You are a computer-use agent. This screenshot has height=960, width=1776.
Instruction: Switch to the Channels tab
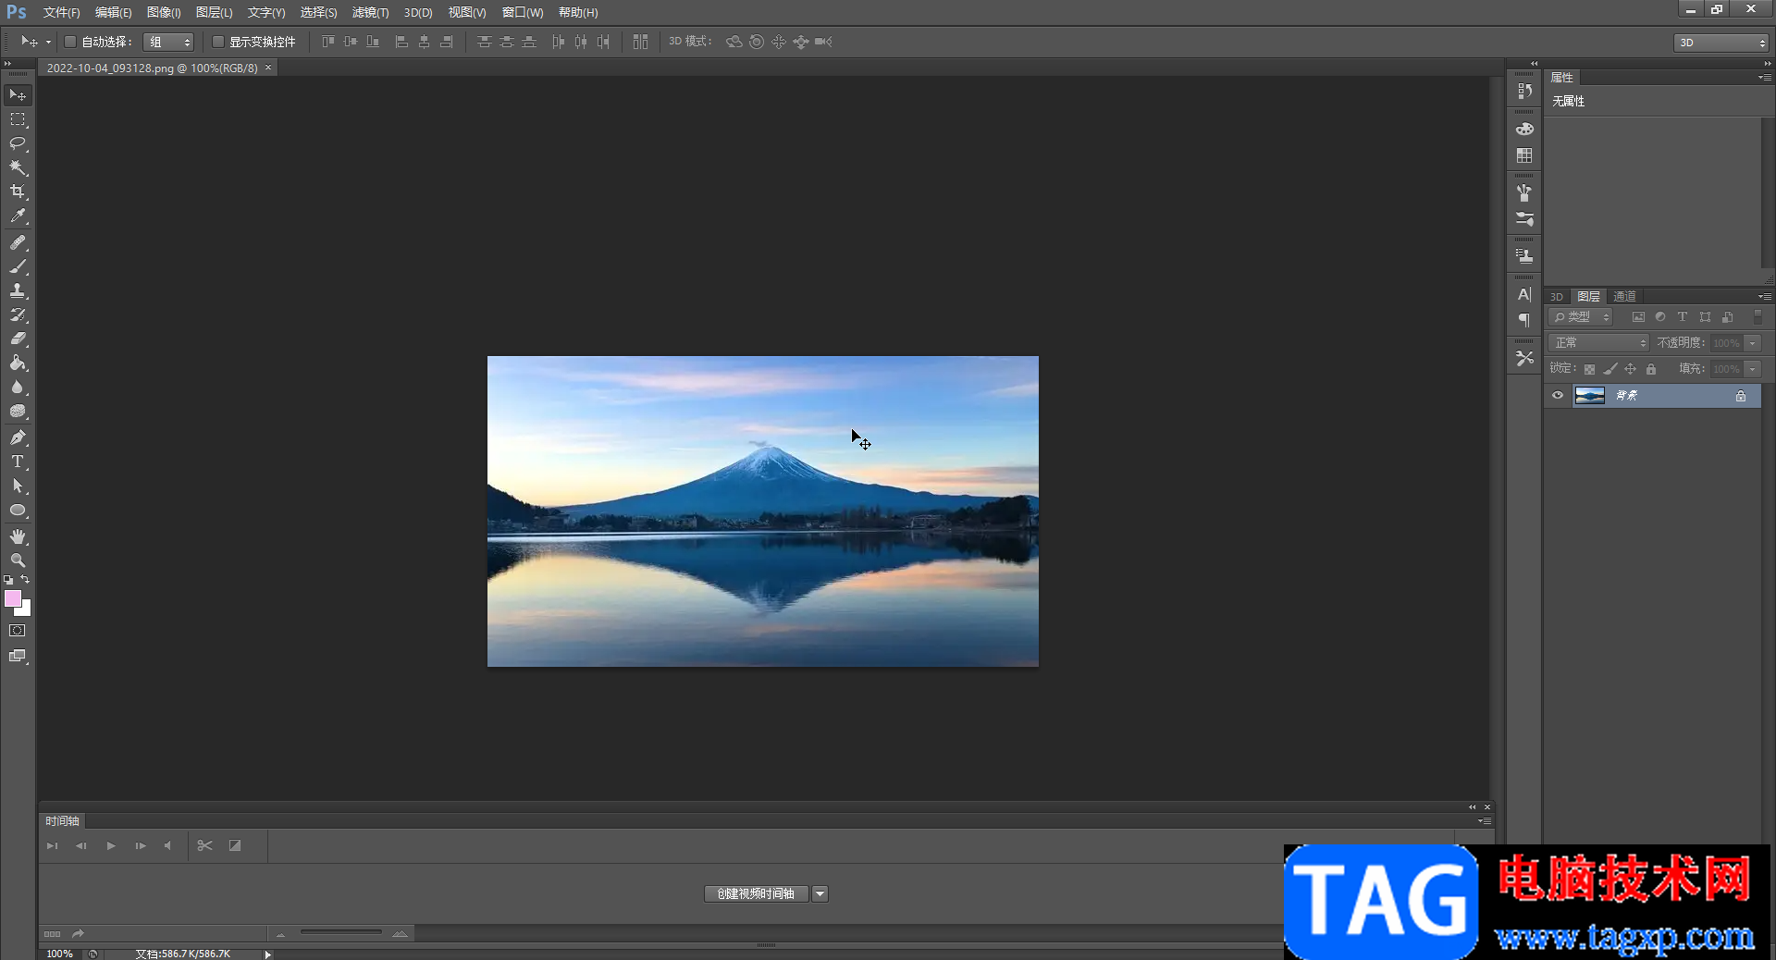click(x=1624, y=296)
